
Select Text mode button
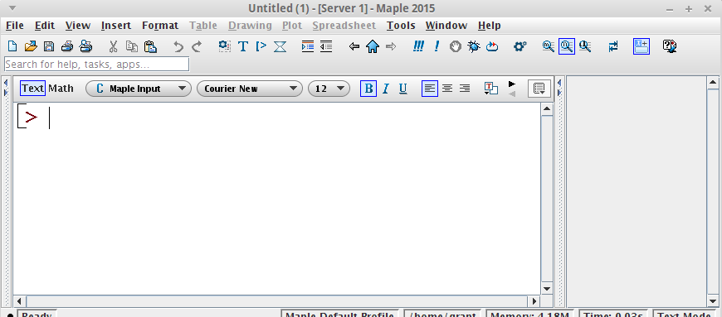[32, 89]
